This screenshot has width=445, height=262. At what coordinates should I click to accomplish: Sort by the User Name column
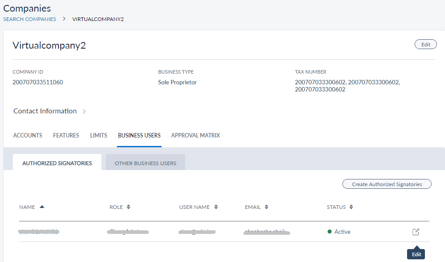(216, 207)
